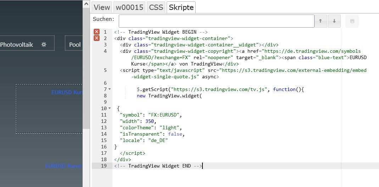Jump to previous search result arrow
Viewport: 379px width, 187px height.
pyautogui.click(x=321, y=21)
